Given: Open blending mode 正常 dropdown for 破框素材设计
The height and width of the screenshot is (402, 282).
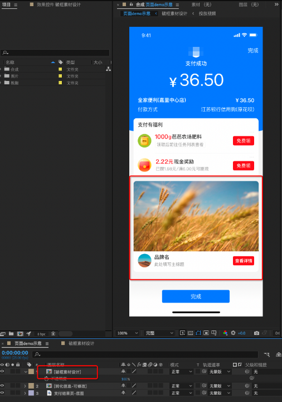Looking at the screenshot, I should pyautogui.click(x=182, y=371).
